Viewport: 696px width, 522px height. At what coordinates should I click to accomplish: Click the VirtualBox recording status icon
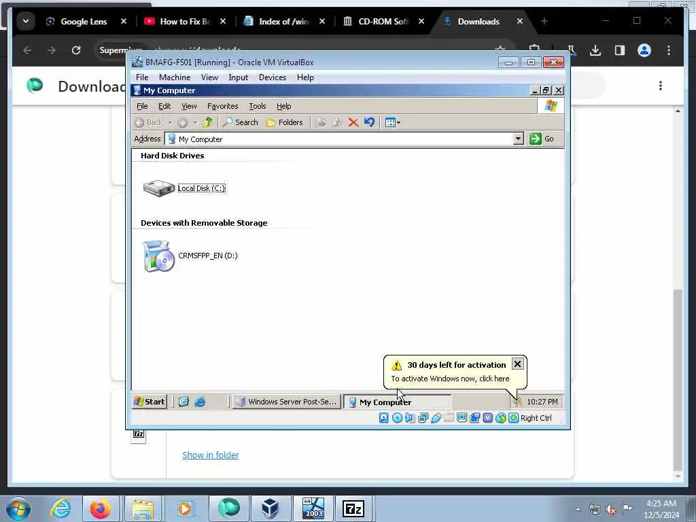(x=474, y=418)
